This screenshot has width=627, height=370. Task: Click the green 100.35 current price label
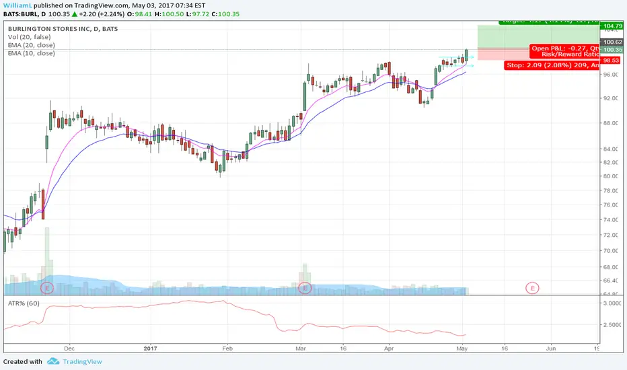pyautogui.click(x=613, y=50)
